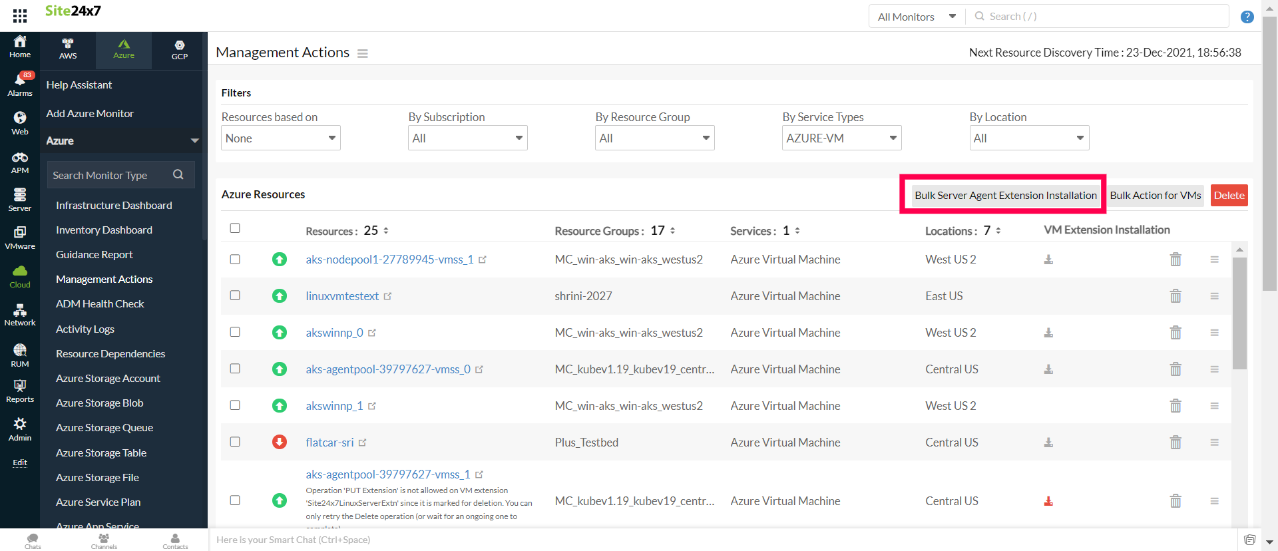Click the app launcher grid icon
This screenshot has width=1278, height=551.
[x=20, y=16]
